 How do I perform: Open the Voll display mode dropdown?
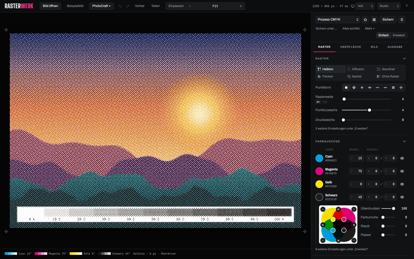click(365, 6)
